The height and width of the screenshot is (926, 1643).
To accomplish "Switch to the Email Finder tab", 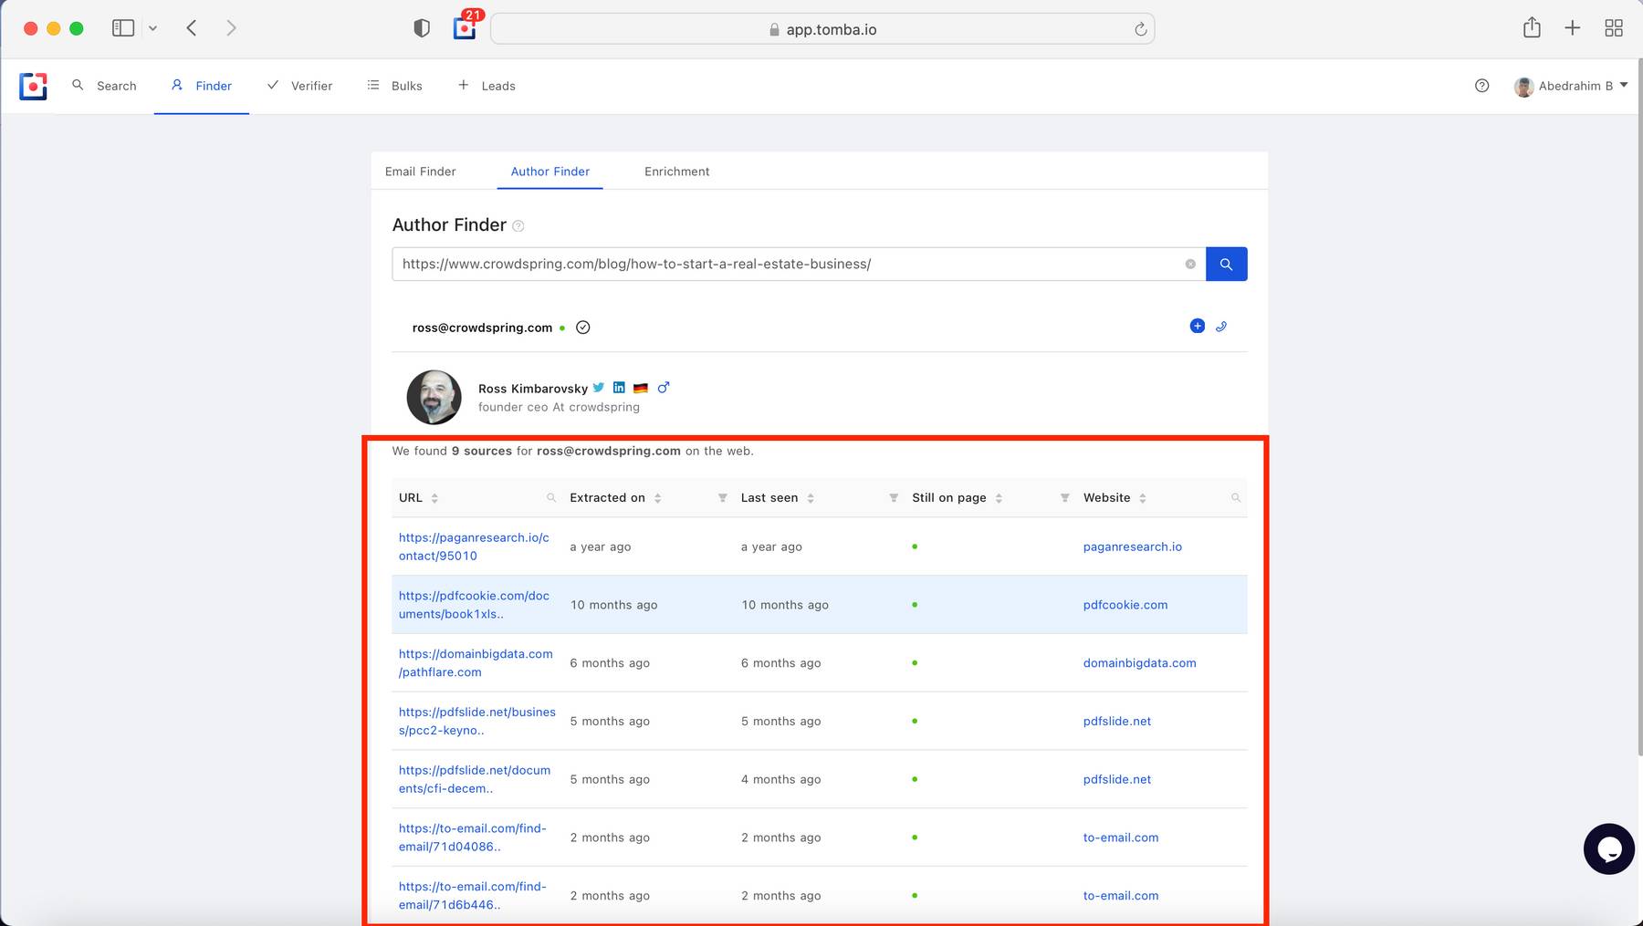I will [420, 172].
